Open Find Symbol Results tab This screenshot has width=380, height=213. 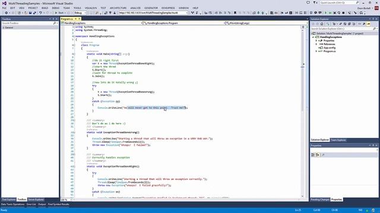pos(59,205)
